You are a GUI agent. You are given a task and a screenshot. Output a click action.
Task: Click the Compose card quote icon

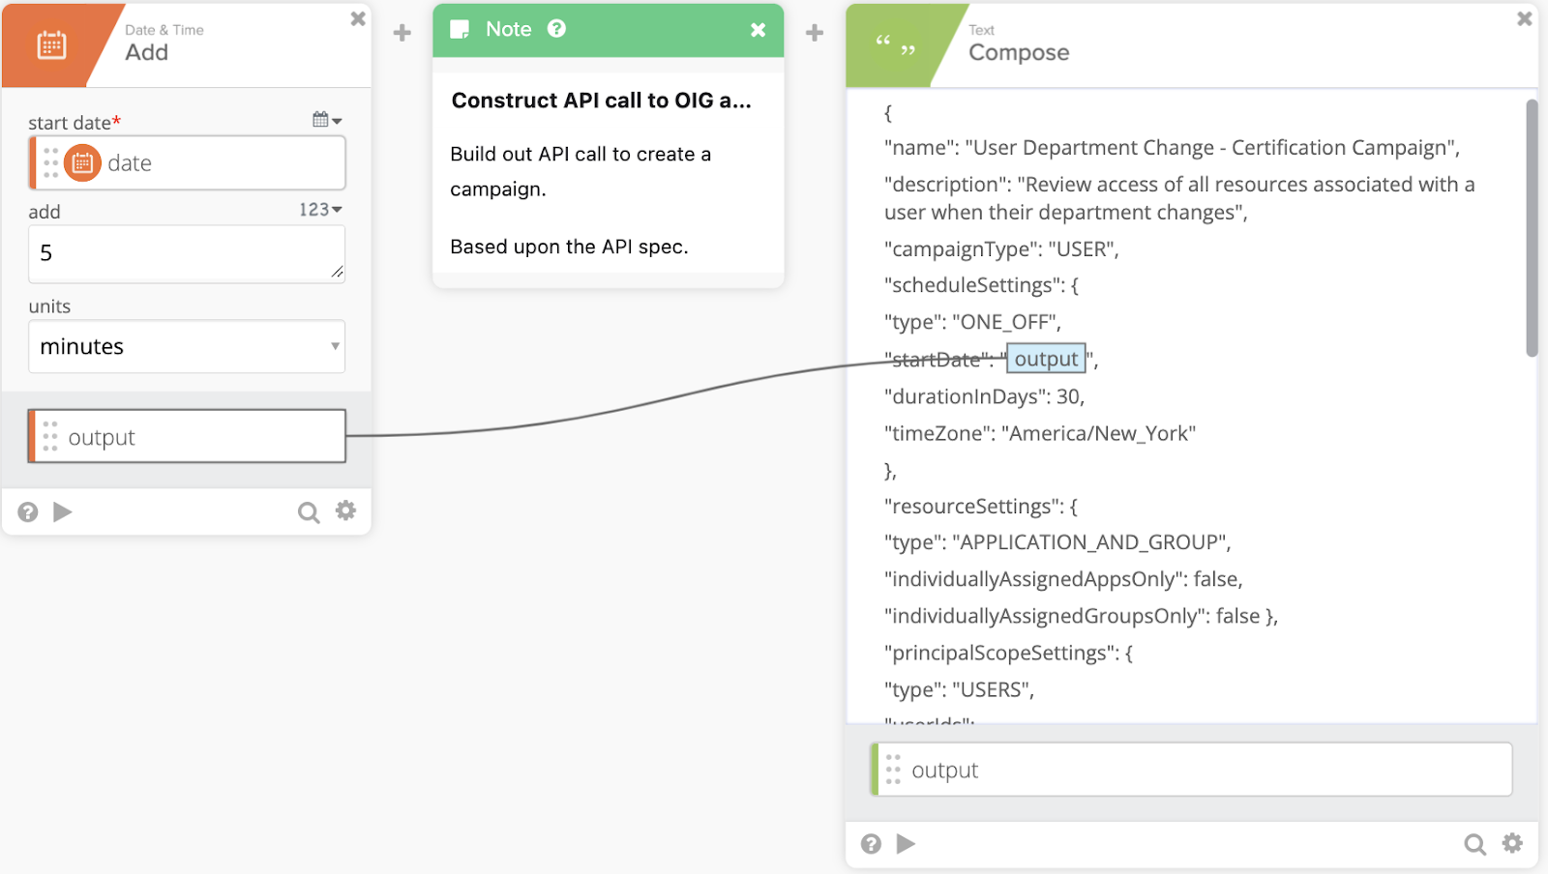(894, 44)
